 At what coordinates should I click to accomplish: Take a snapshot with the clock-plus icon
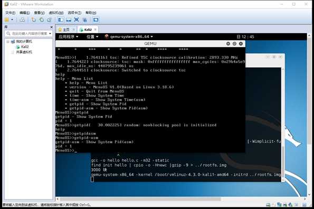point(34,20)
